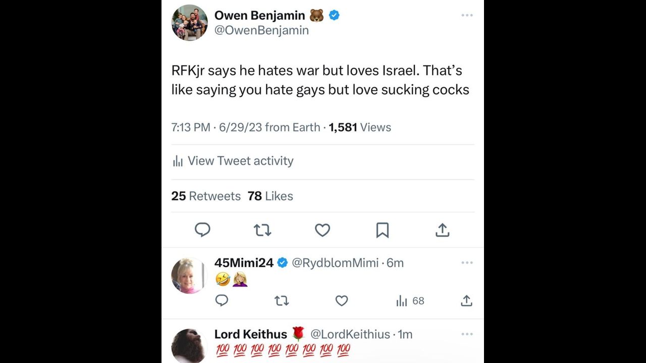Open Owen Benjamin's profile picture
The image size is (646, 363).
pyautogui.click(x=190, y=23)
